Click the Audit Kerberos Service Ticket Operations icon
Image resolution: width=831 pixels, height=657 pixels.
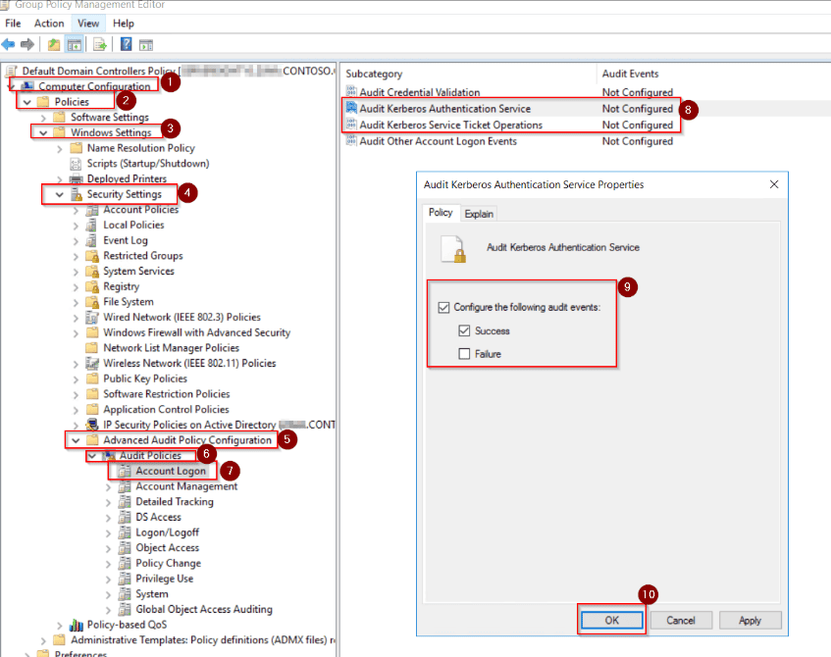[x=351, y=125]
